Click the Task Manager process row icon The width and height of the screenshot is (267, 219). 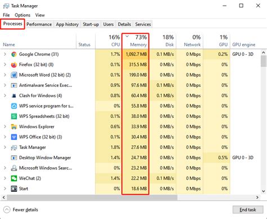coord(14,147)
